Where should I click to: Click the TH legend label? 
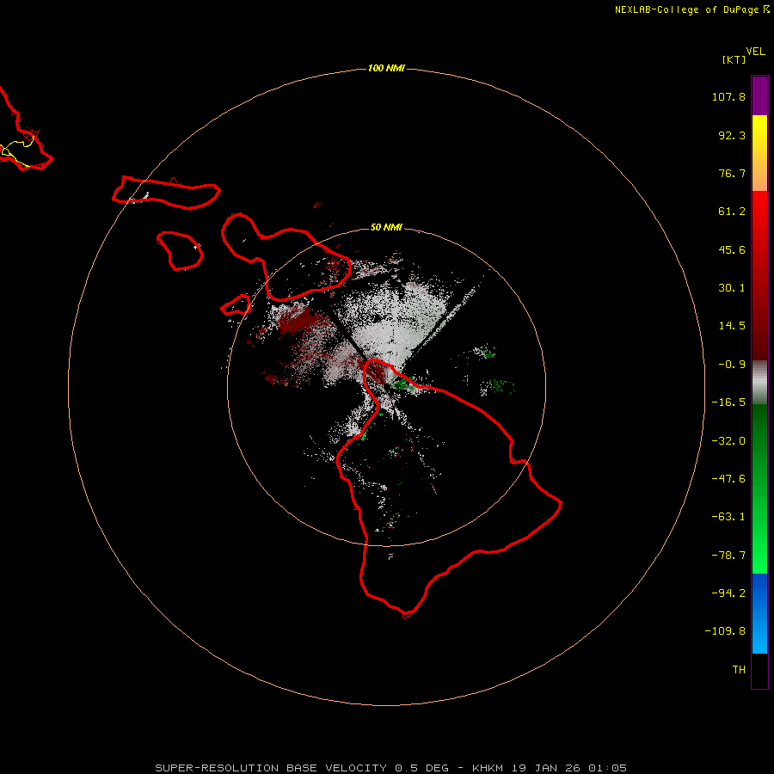tap(739, 669)
